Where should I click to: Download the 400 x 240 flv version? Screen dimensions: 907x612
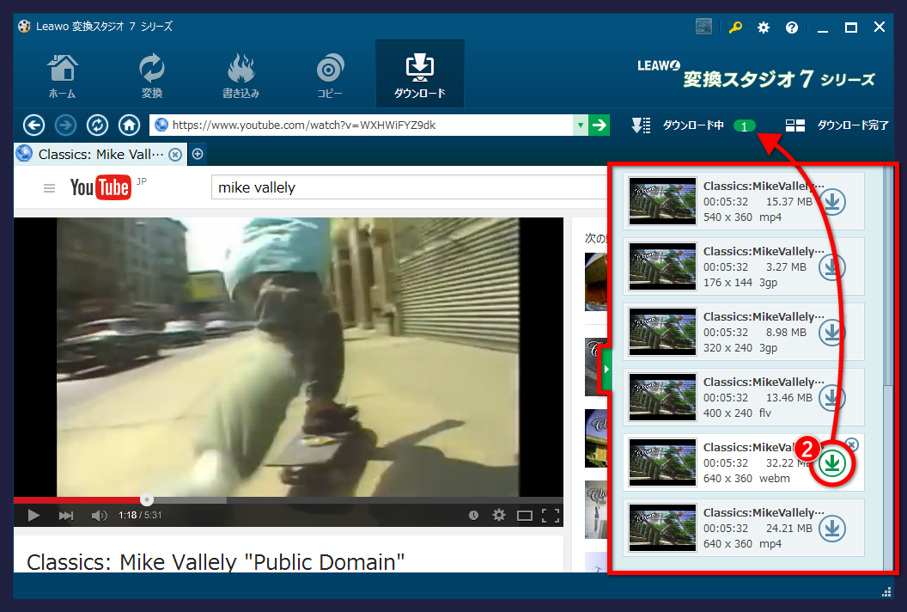tap(831, 397)
